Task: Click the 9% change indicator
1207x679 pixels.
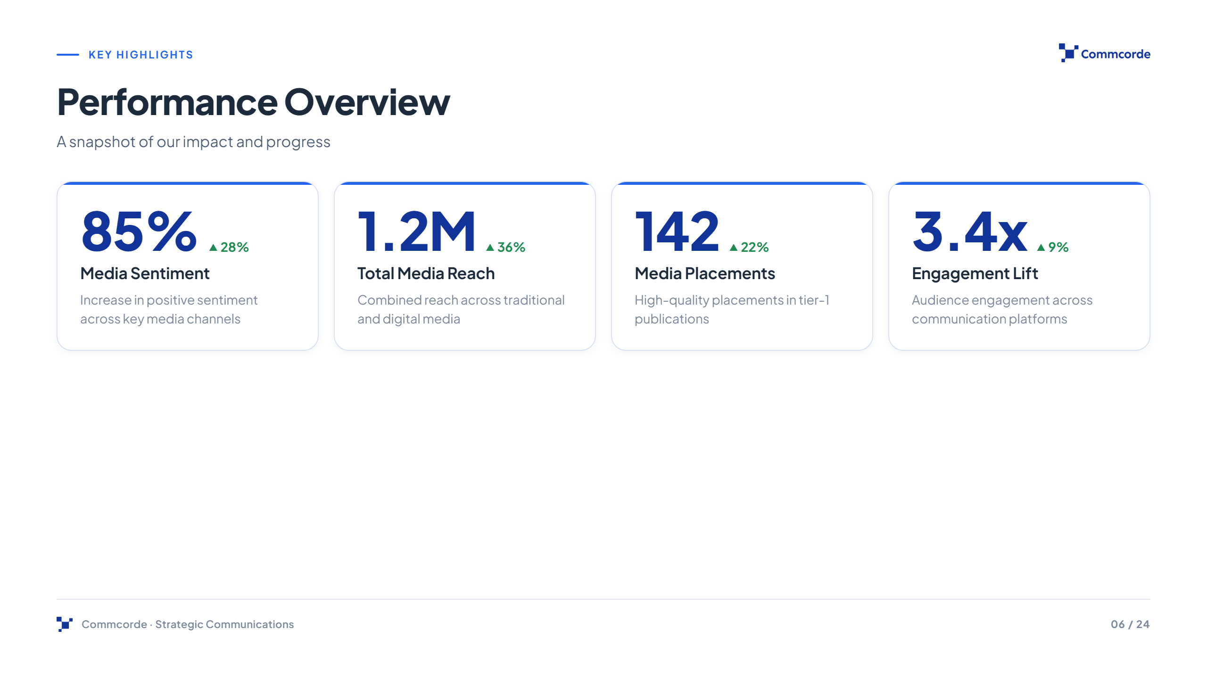Action: [x=1052, y=247]
